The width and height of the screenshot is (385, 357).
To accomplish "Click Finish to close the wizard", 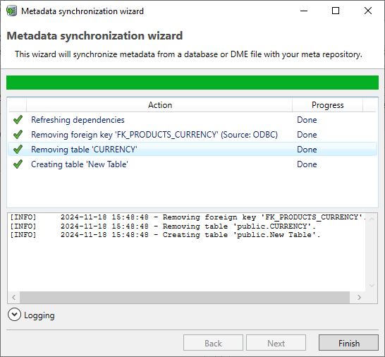I will 348,343.
